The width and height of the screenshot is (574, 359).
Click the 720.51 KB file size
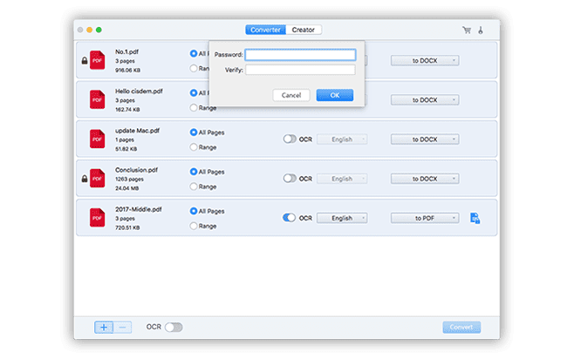click(x=127, y=227)
